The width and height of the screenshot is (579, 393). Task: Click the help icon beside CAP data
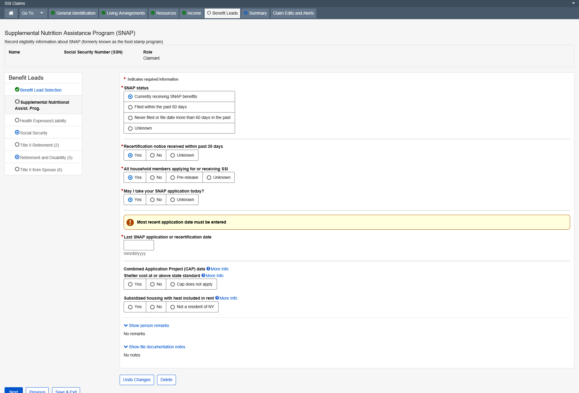(208, 269)
